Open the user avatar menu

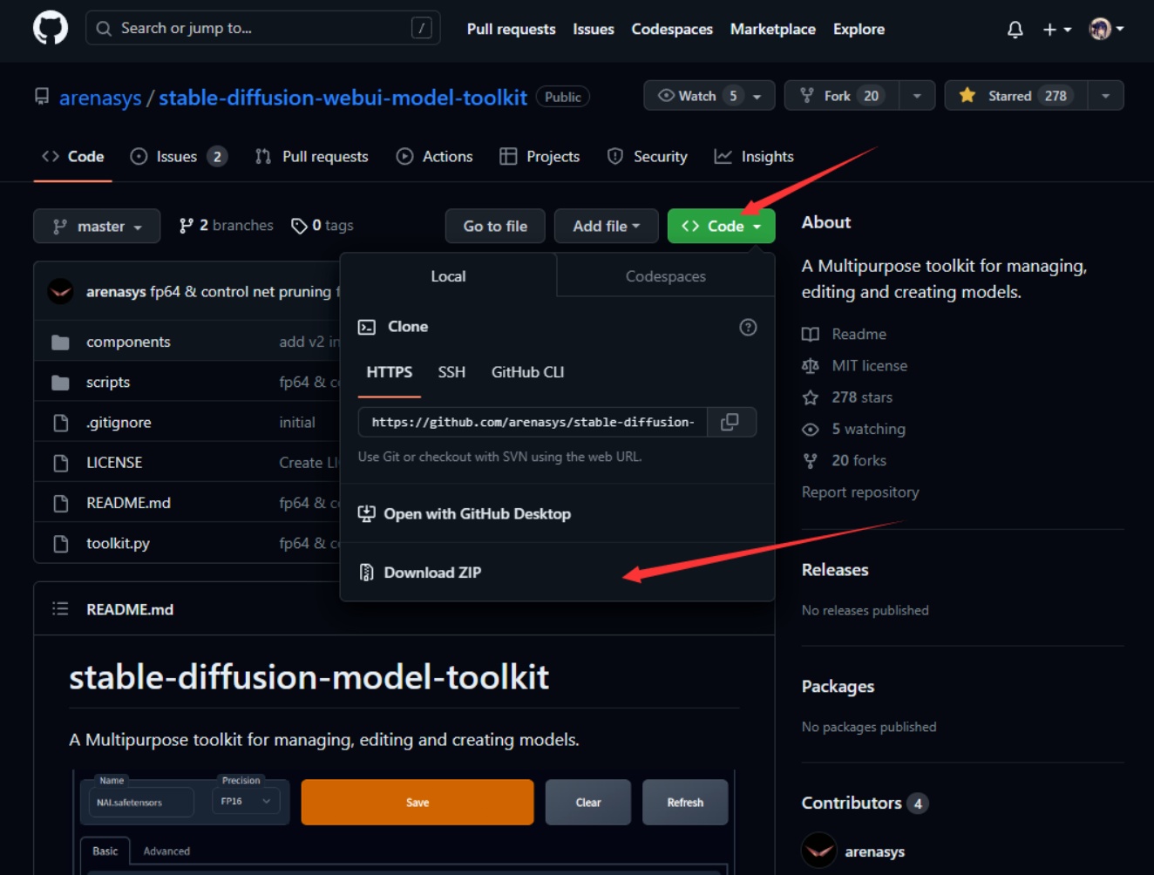click(x=1106, y=29)
